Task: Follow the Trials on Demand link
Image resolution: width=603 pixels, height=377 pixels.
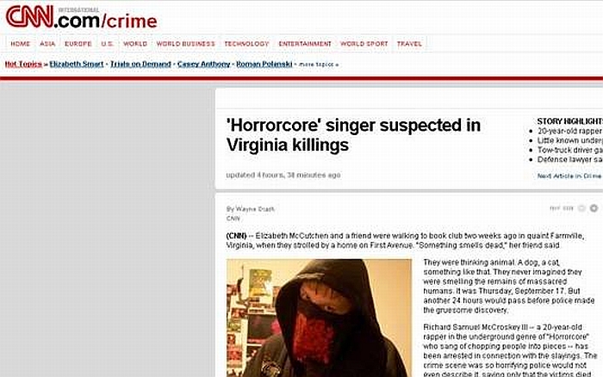Action: (140, 65)
